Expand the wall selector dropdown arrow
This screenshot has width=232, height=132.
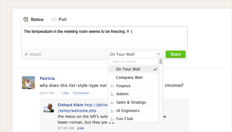[x=159, y=54]
